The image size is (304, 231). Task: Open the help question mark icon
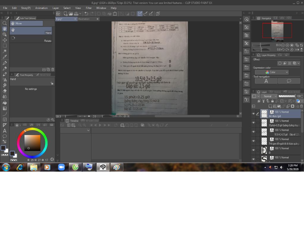click(x=158, y=14)
